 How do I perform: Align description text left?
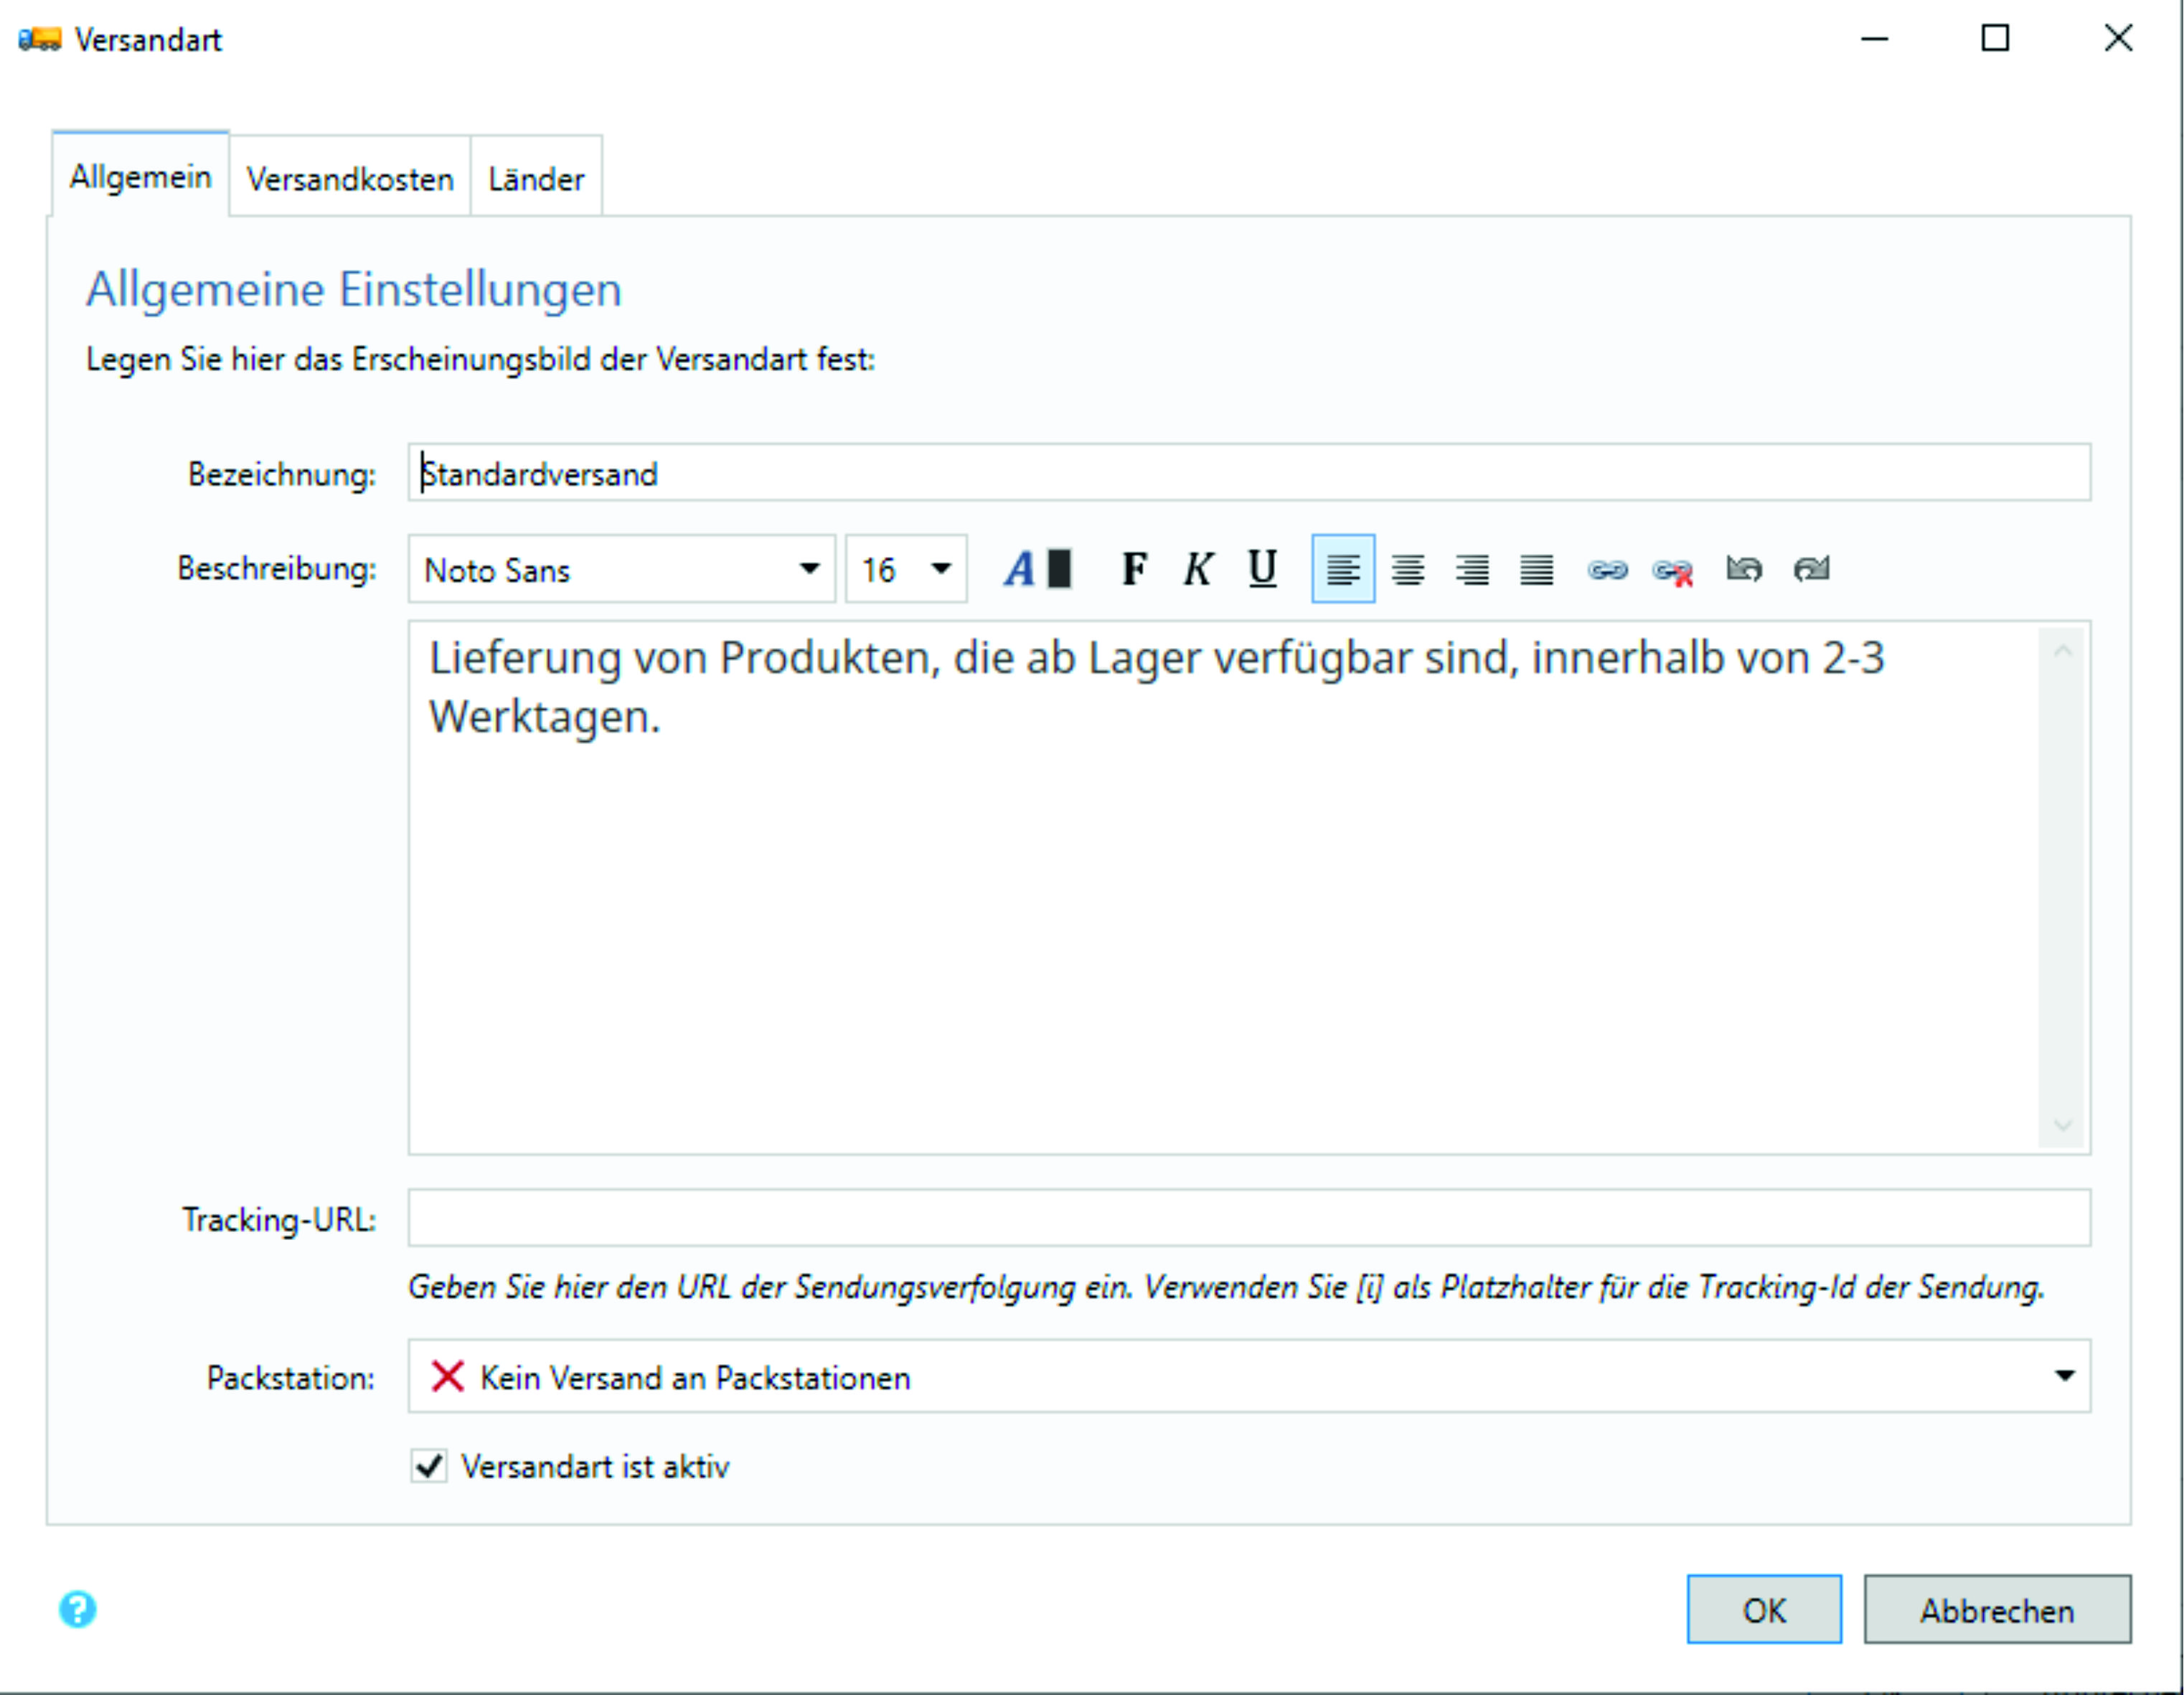pyautogui.click(x=1343, y=569)
